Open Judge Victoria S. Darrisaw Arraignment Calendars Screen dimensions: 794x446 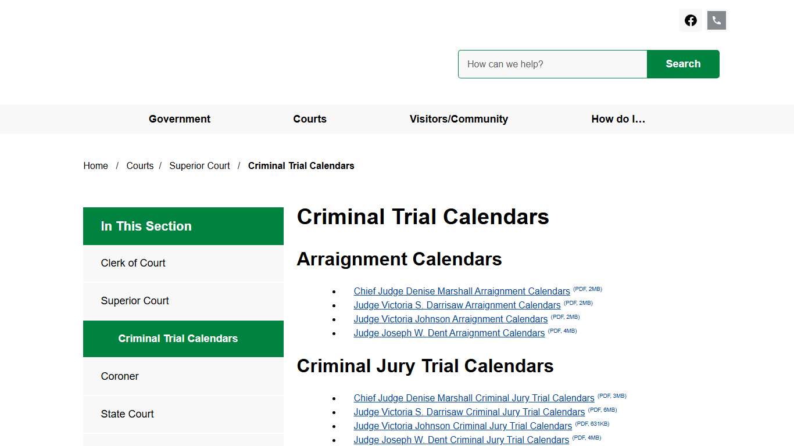(x=457, y=305)
